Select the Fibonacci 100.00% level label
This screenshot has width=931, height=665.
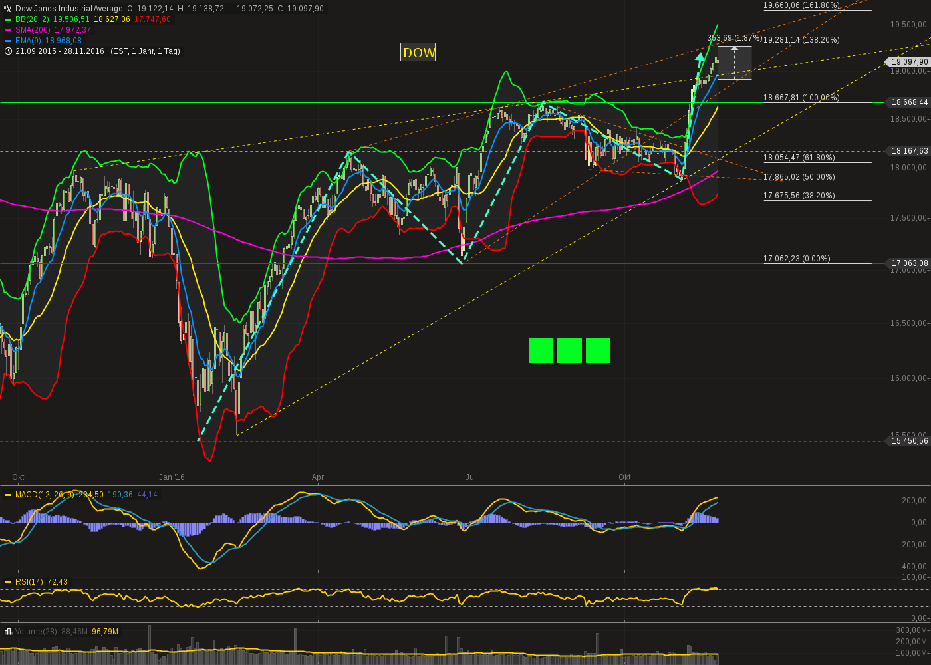tap(801, 98)
